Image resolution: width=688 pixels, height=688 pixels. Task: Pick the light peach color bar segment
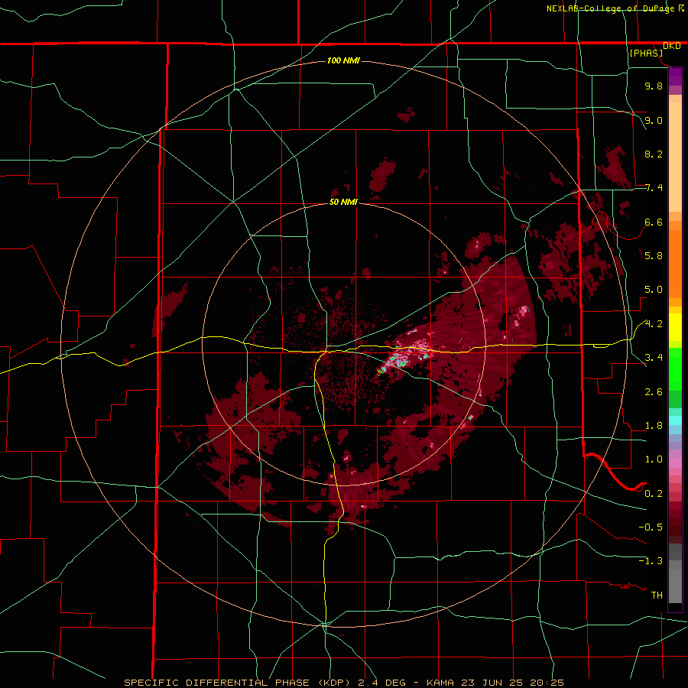(675, 157)
